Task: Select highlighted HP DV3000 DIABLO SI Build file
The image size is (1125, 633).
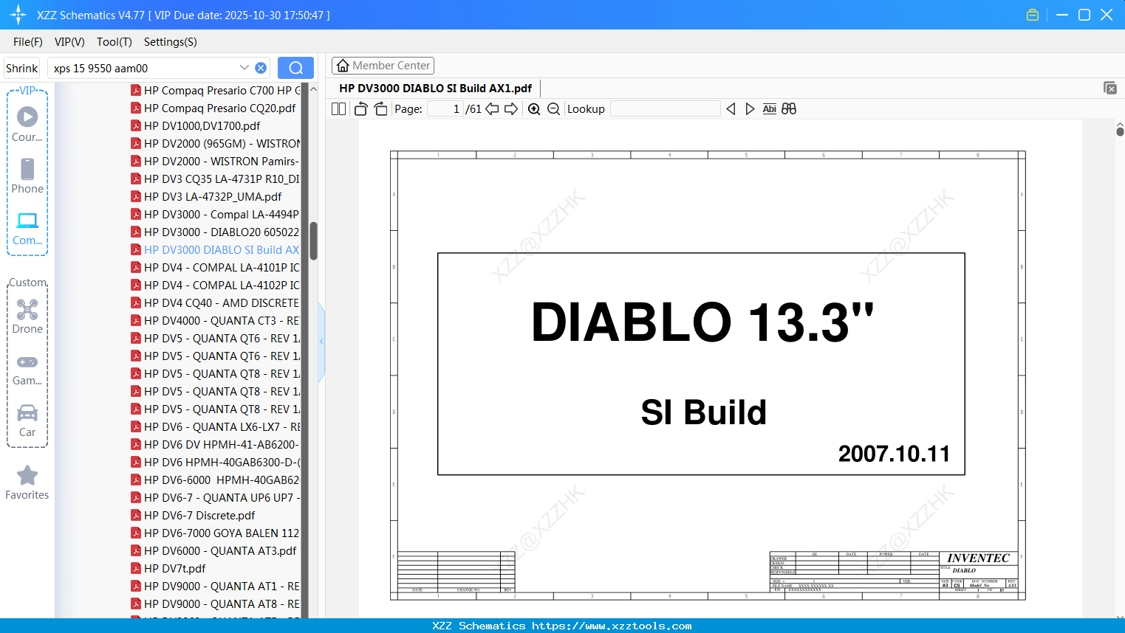Action: 215,249
